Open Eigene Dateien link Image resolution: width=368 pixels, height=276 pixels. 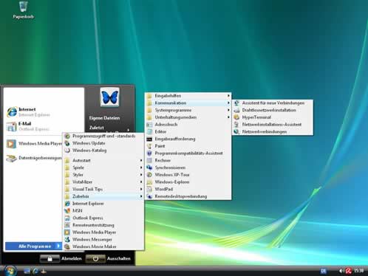click(x=104, y=118)
